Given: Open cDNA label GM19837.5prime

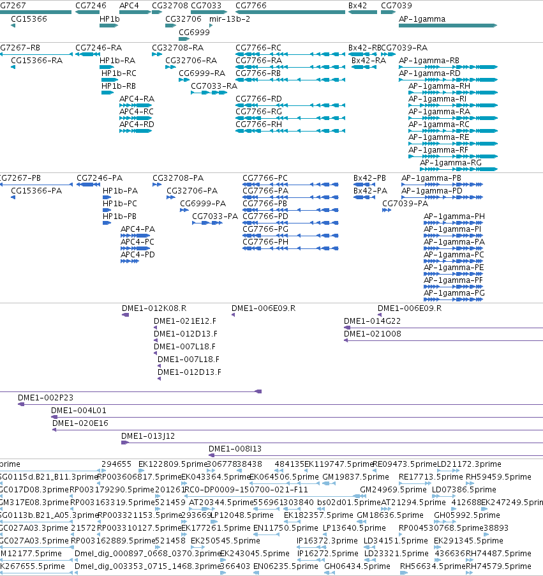Looking at the screenshot, I should (356, 477).
